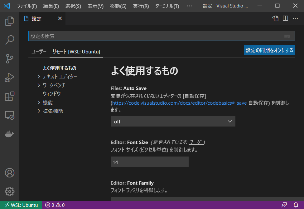Screen dimensions: 304x209
Task: Minimize the Visual Studio Code window
Action: click(x=260, y=6)
